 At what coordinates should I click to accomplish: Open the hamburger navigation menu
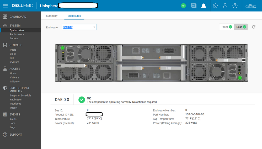tap(5, 6)
